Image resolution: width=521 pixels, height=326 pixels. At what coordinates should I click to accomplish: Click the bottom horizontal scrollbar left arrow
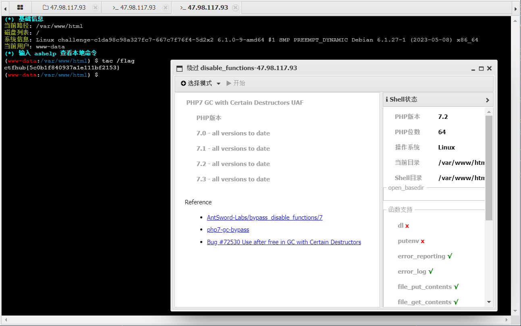coord(5,320)
